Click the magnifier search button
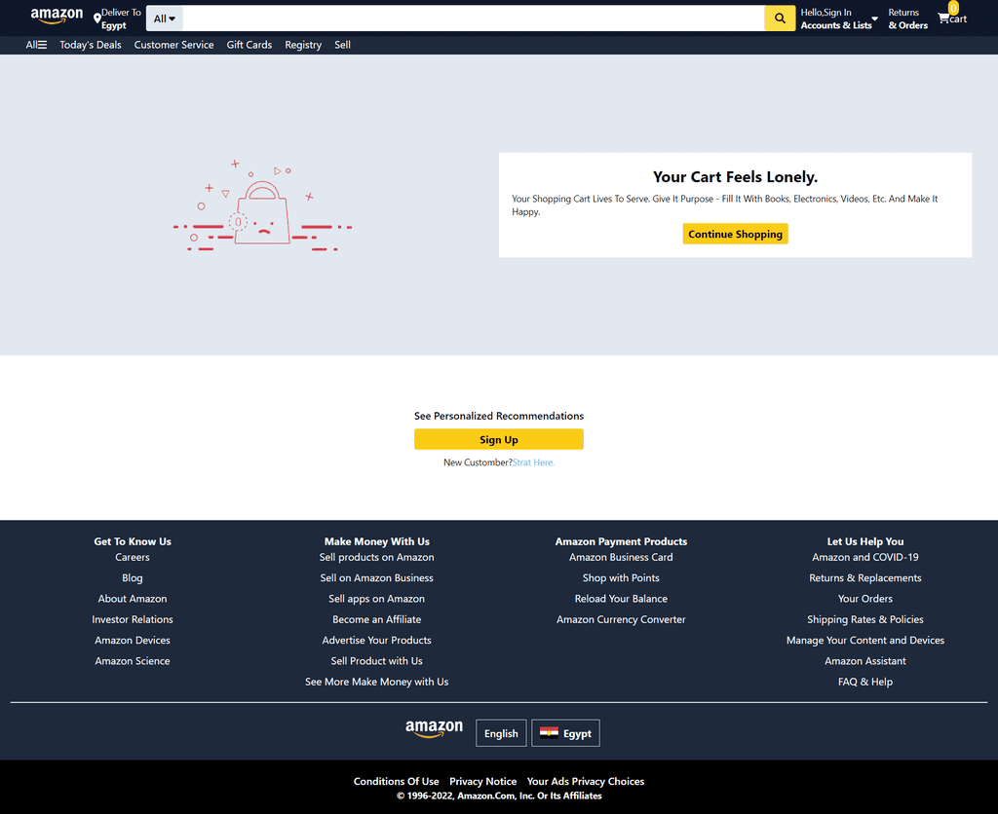Screen dimensions: 998x814 point(779,18)
